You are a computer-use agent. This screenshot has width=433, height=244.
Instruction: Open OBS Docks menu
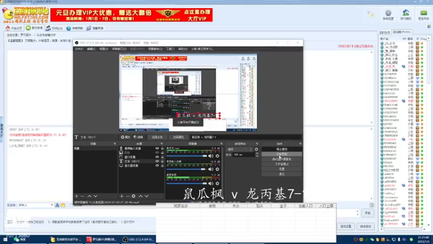[x=119, y=49]
